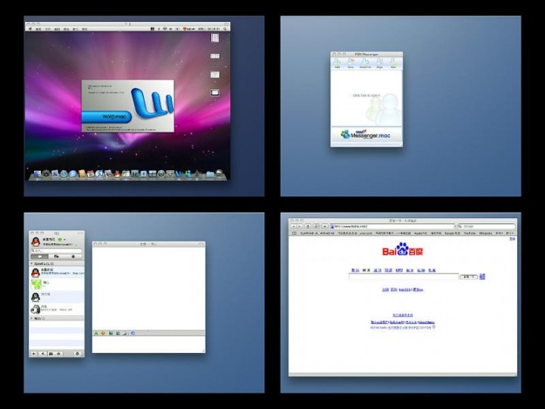Click the penguin avatar at top of QQ window
This screenshot has width=545, height=409.
click(x=35, y=240)
